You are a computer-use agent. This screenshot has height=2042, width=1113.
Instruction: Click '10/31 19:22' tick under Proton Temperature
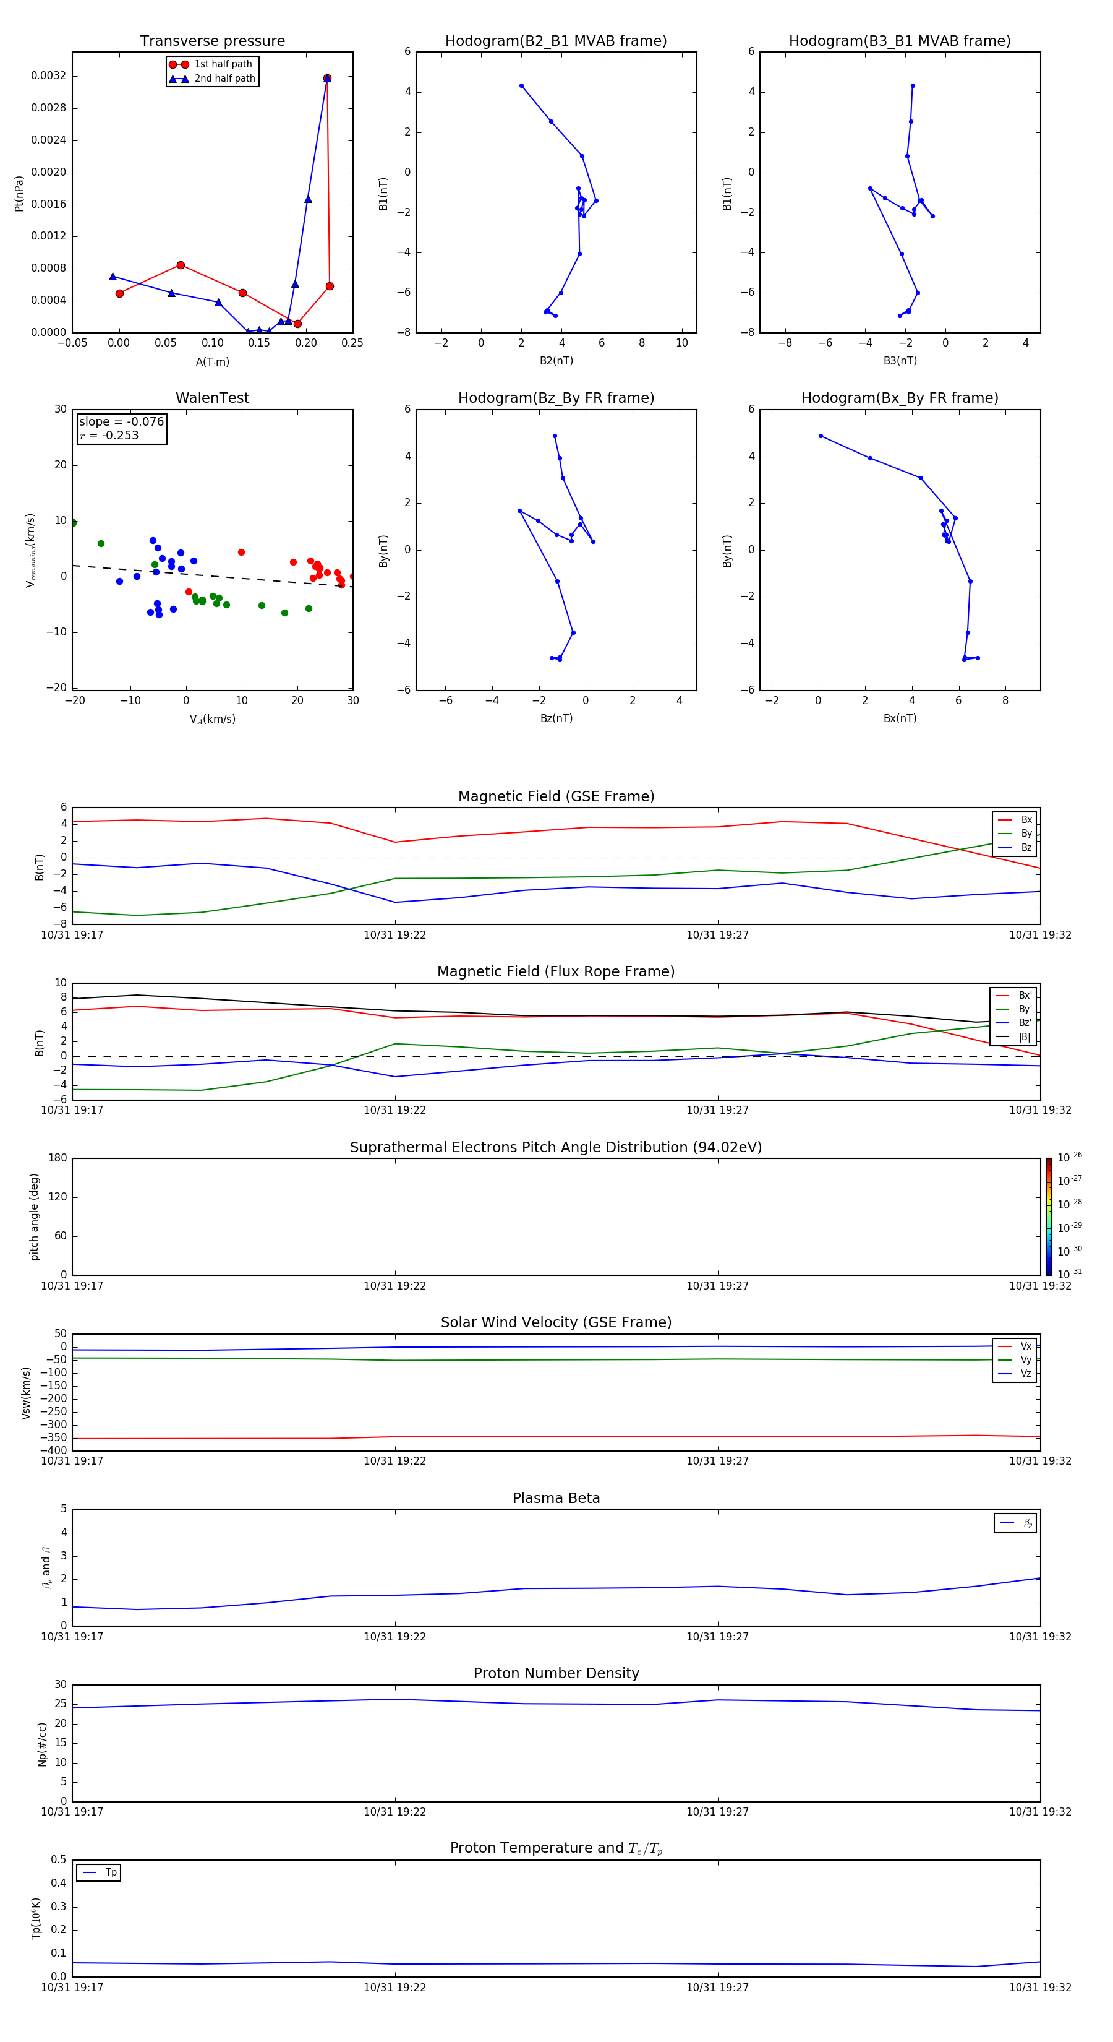(x=394, y=1988)
